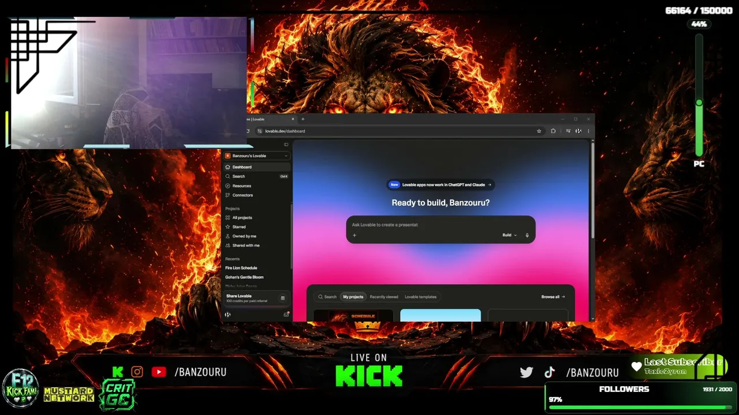
Task: Open the Schedule project thumbnail
Action: pos(353,315)
